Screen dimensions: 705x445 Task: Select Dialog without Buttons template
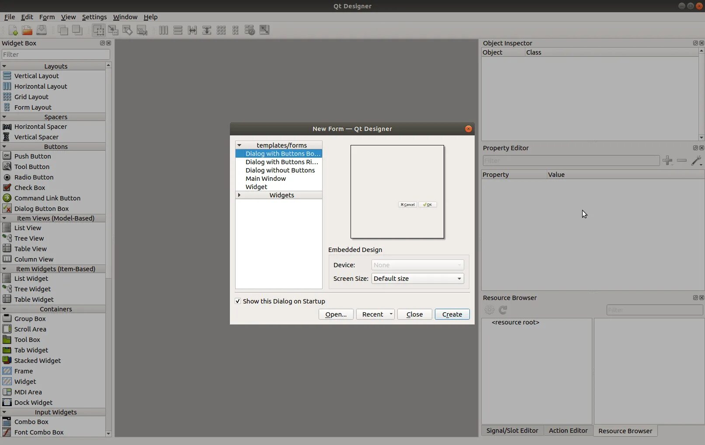tap(278, 170)
